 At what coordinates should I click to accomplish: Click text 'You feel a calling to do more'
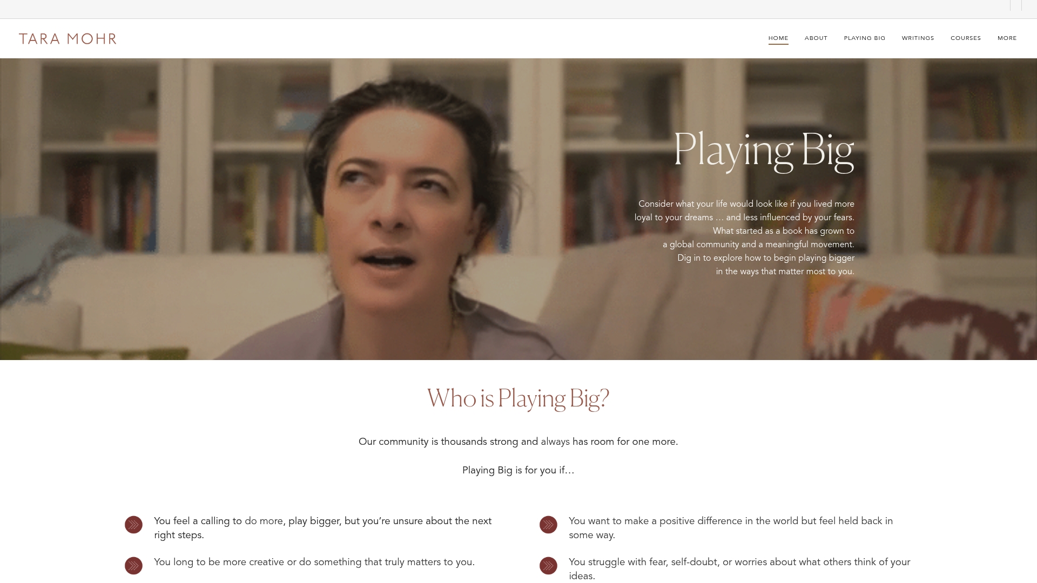322,528
